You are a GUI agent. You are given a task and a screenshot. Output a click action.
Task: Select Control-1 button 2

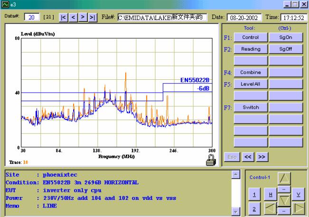(254, 209)
